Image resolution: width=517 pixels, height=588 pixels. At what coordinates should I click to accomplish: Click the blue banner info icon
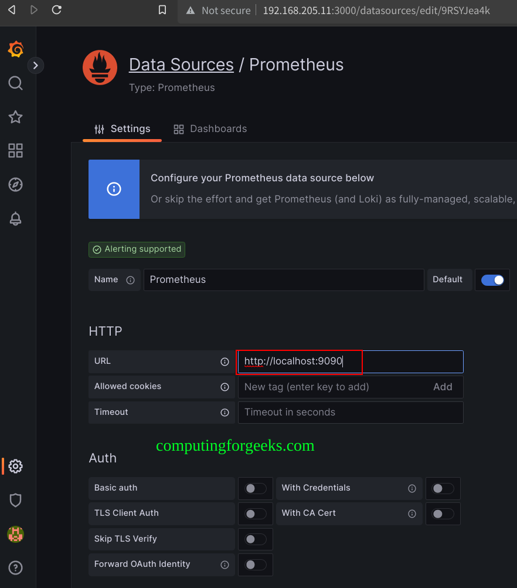(114, 189)
